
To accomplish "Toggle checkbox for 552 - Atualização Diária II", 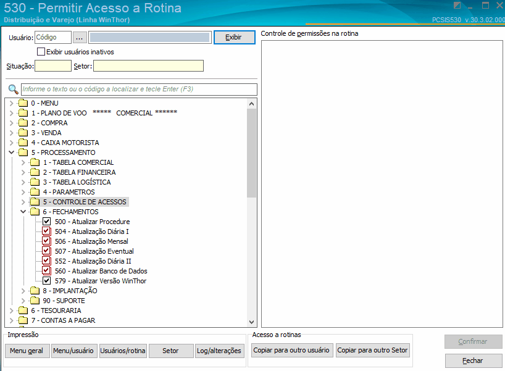I will (x=47, y=261).
